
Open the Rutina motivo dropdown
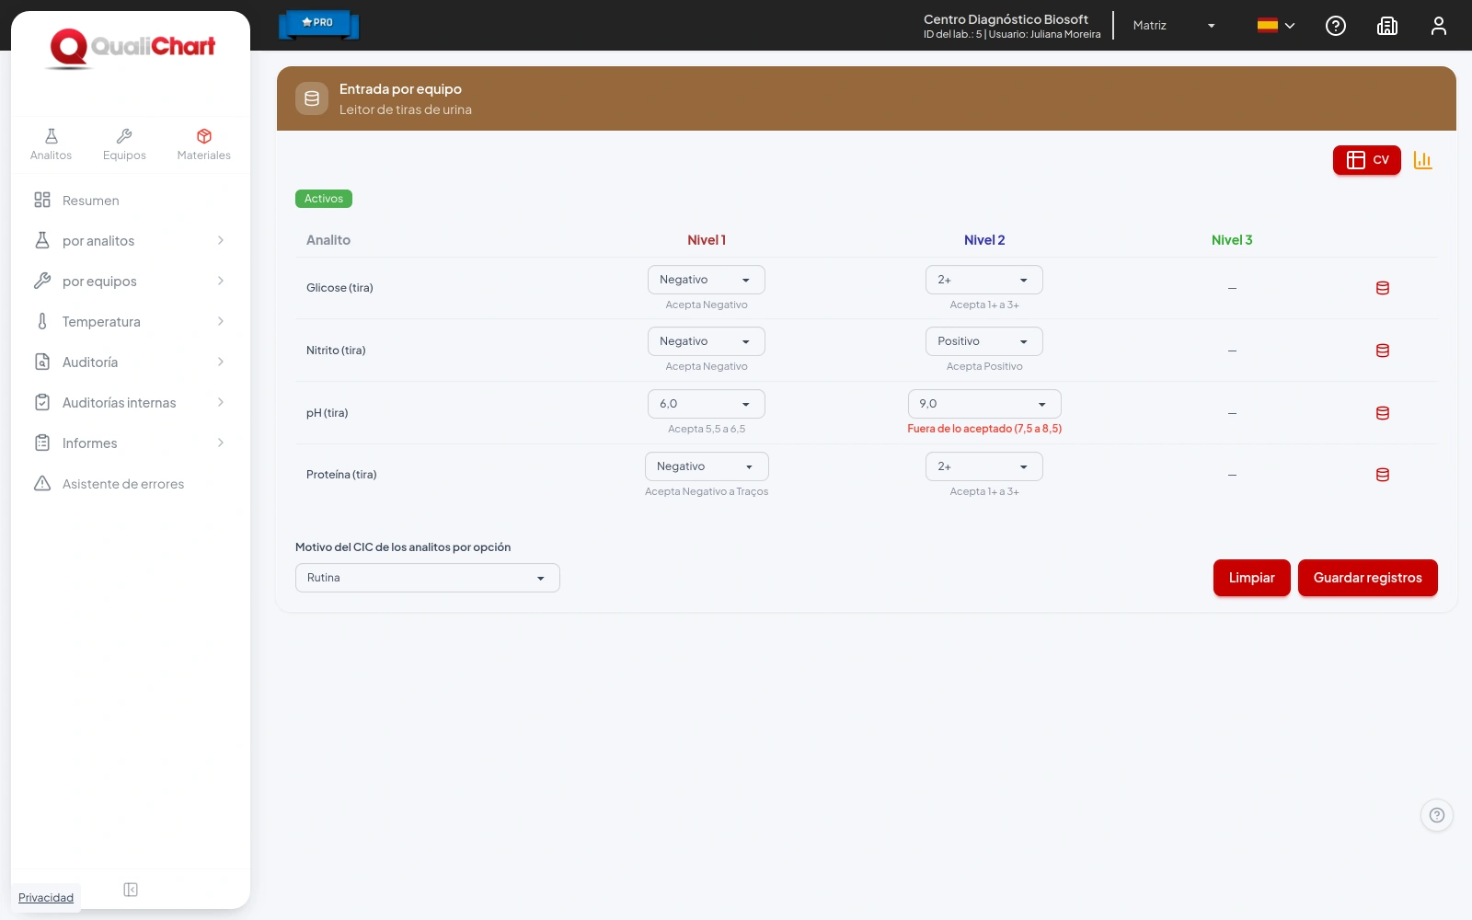[428, 578]
